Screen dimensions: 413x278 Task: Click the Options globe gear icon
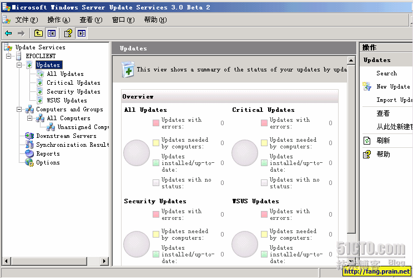pyautogui.click(x=29, y=162)
